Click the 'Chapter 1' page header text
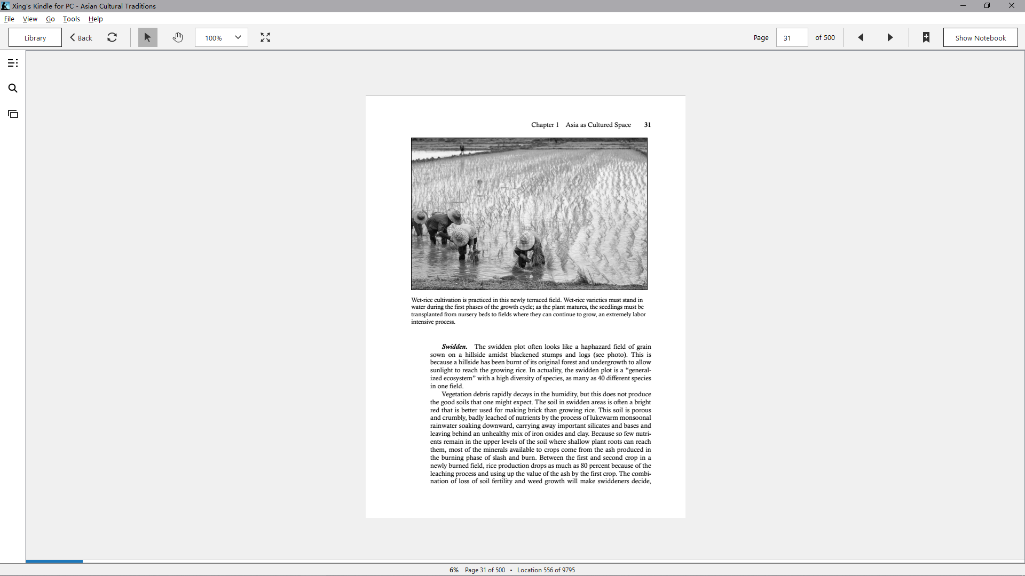This screenshot has height=576, width=1025. (x=545, y=125)
